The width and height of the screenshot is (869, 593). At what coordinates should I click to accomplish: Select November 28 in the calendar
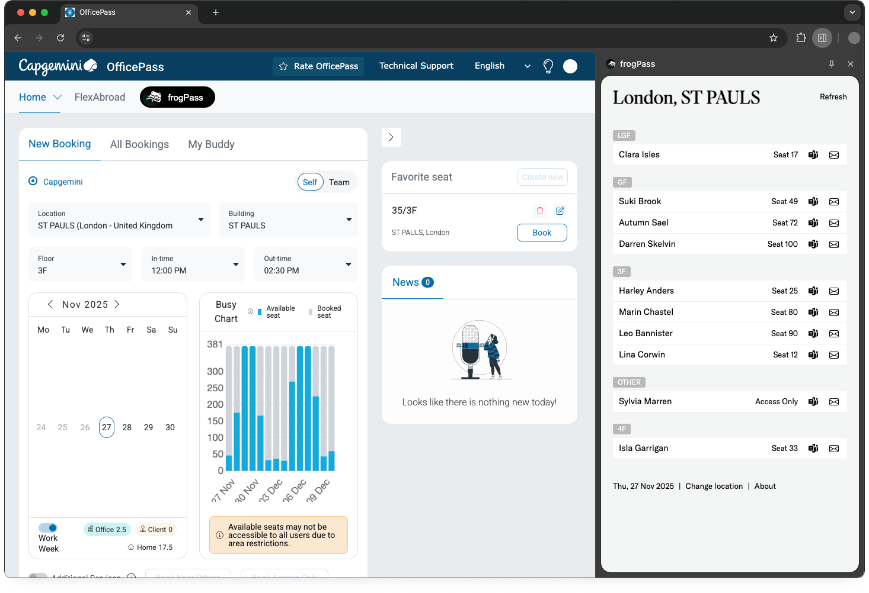[x=127, y=427]
